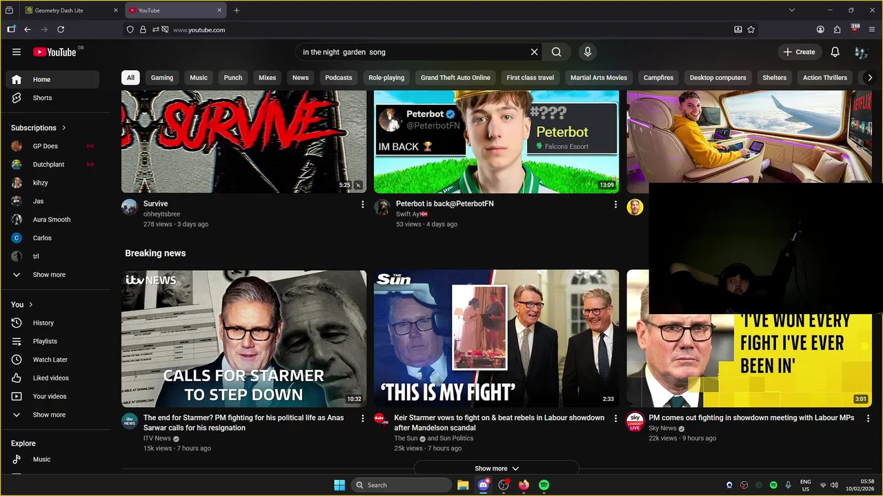
Task: Open options for Sky News video
Action: (x=868, y=419)
